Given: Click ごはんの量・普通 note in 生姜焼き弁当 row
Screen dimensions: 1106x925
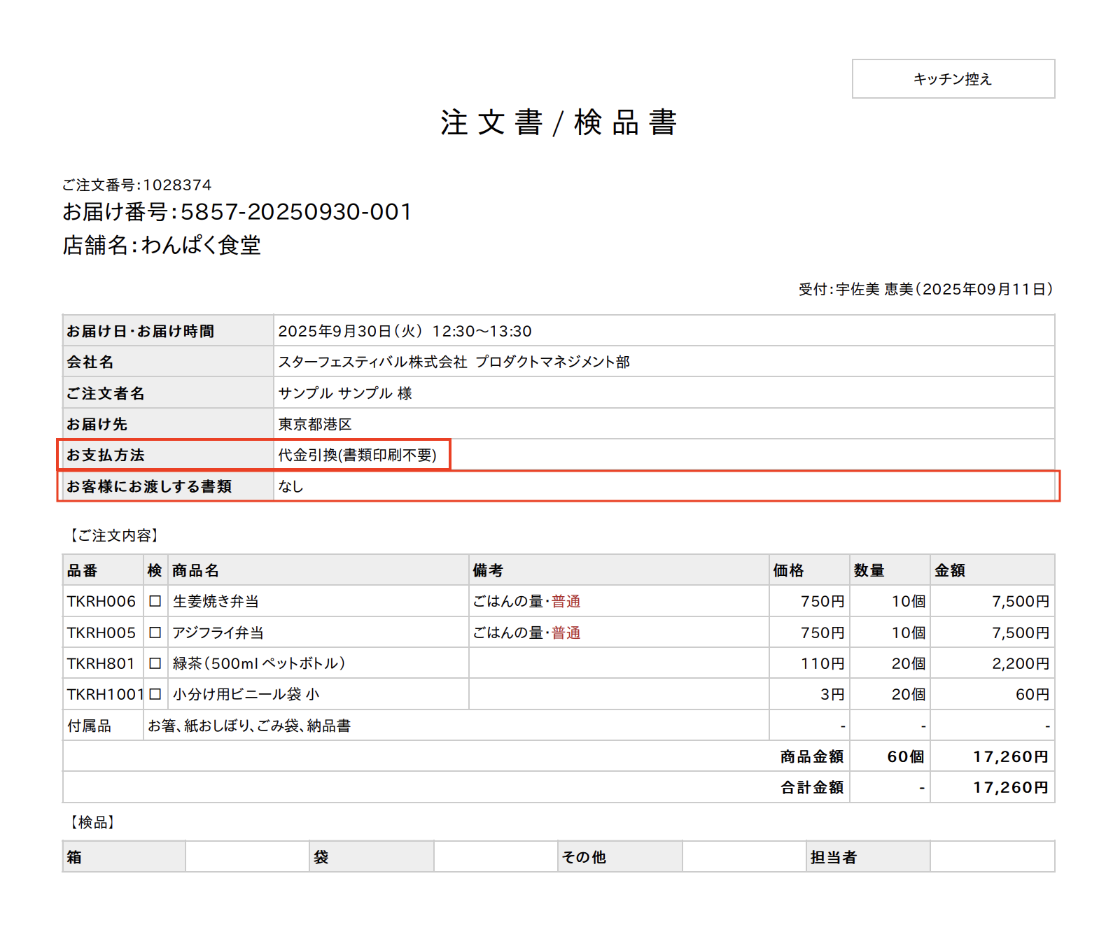Looking at the screenshot, I should coord(526,601).
